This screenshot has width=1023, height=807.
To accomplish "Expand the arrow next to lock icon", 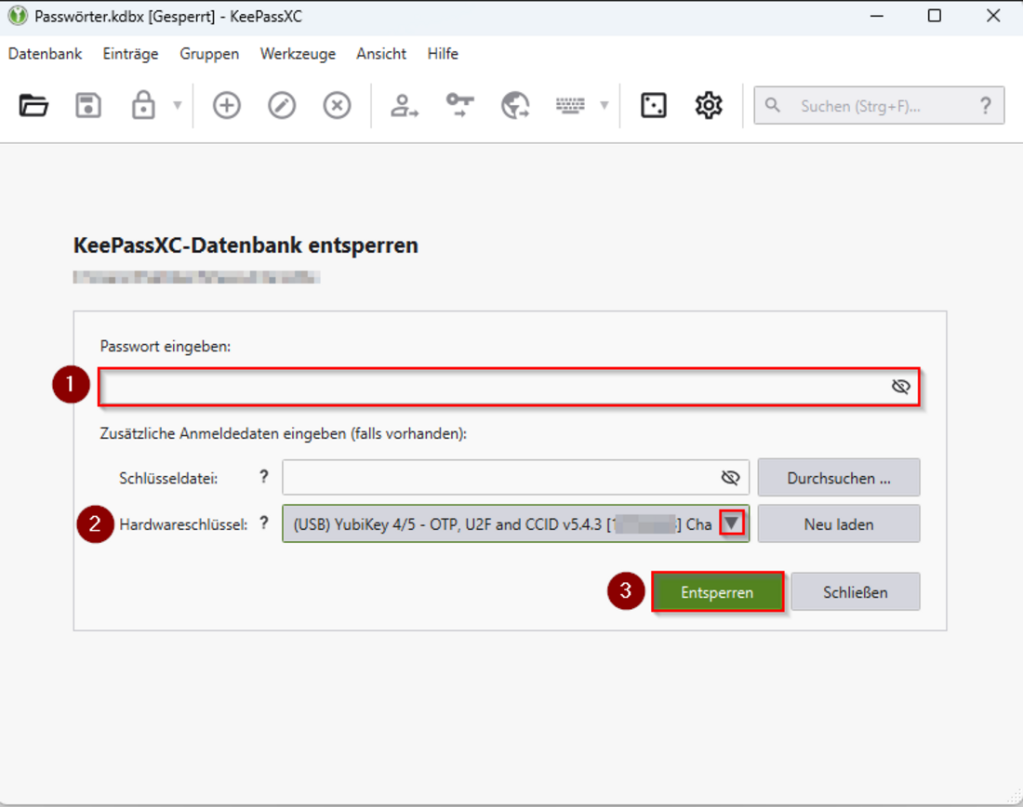I will pyautogui.click(x=178, y=105).
